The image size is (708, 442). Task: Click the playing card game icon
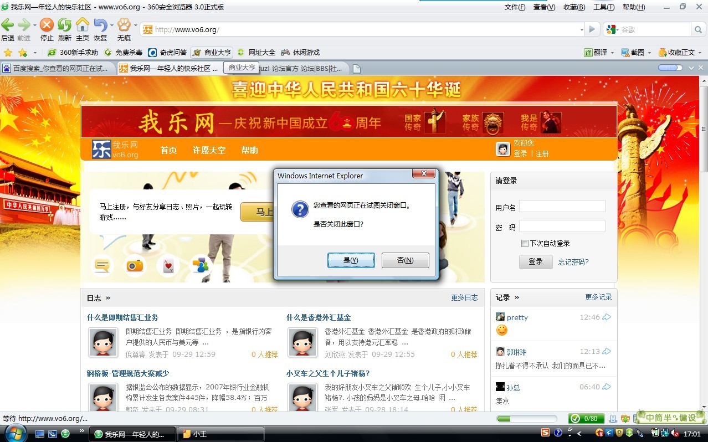(168, 265)
